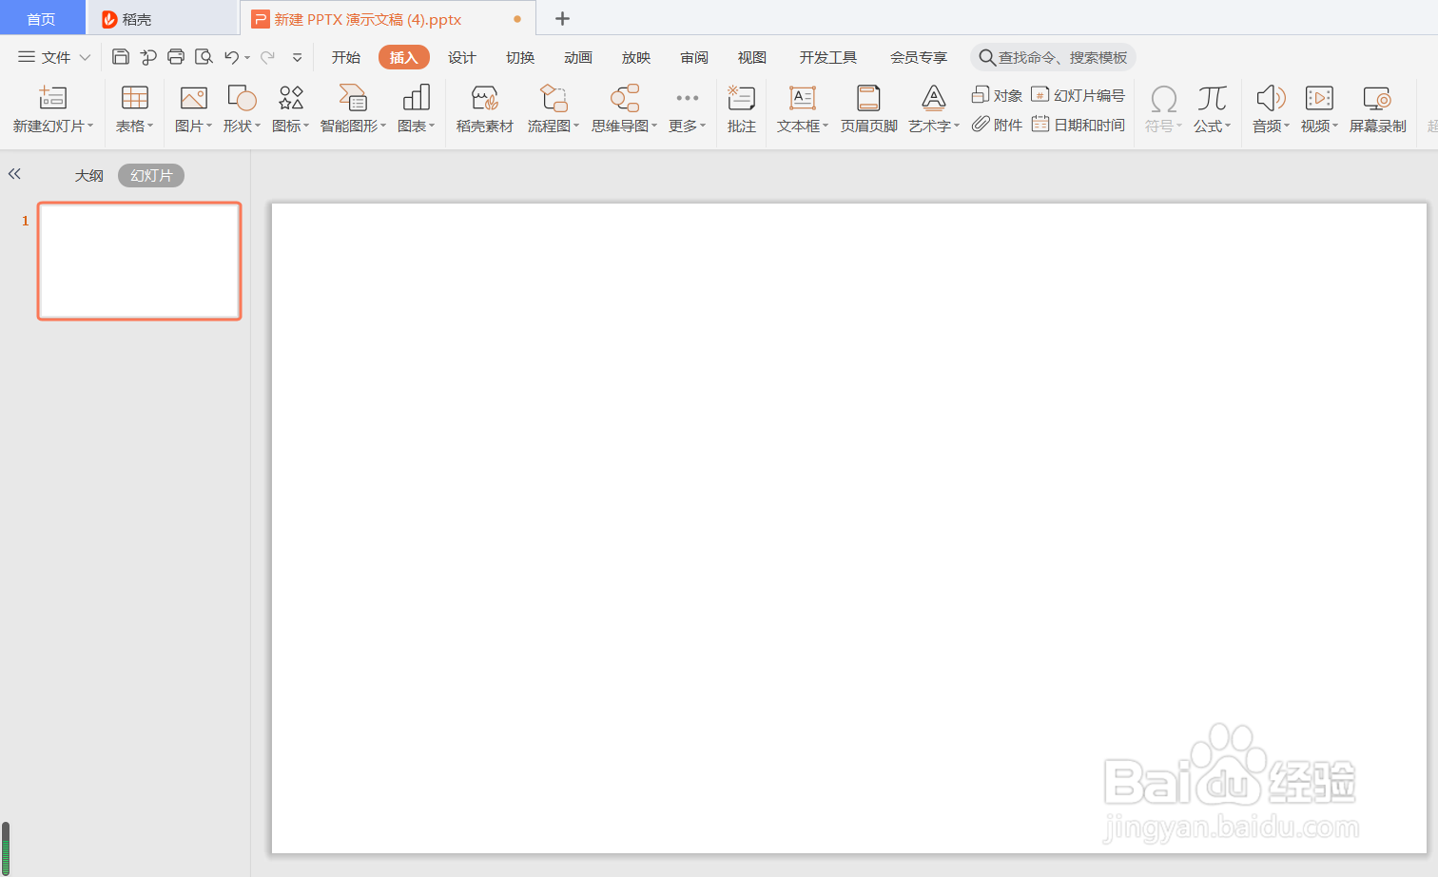Switch to the 设计 ribbon tab
The height and width of the screenshot is (877, 1438).
[x=462, y=57]
